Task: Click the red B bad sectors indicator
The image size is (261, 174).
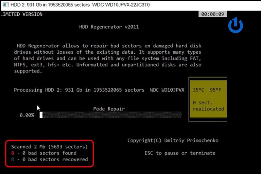Action: coord(12,153)
